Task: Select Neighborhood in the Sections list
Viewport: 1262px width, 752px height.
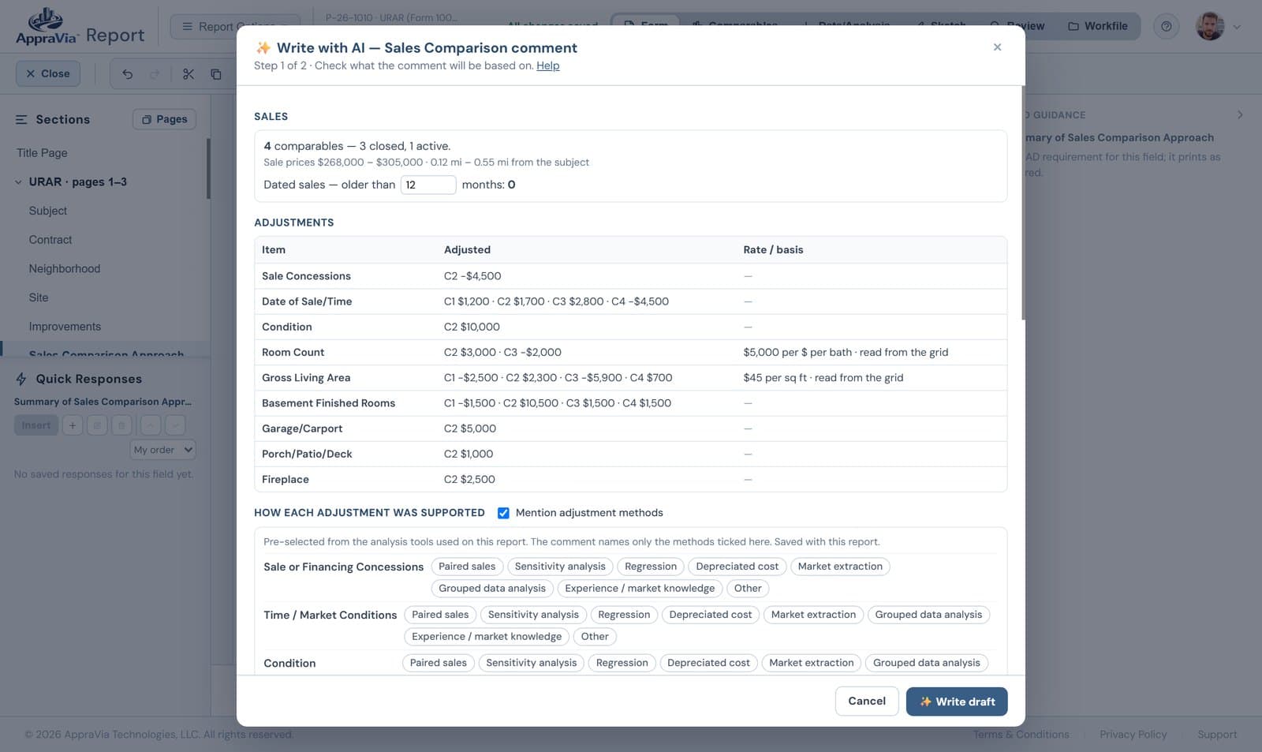Action: [x=65, y=269]
